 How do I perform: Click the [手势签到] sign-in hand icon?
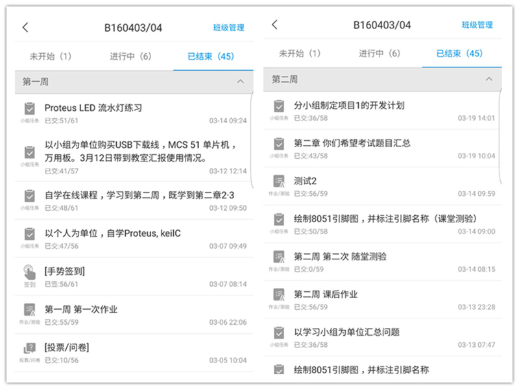tap(29, 272)
